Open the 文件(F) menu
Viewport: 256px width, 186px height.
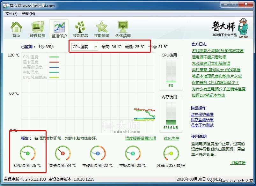[11, 14]
